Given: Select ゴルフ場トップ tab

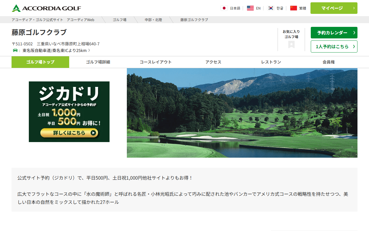Looking at the screenshot, I should tap(40, 62).
